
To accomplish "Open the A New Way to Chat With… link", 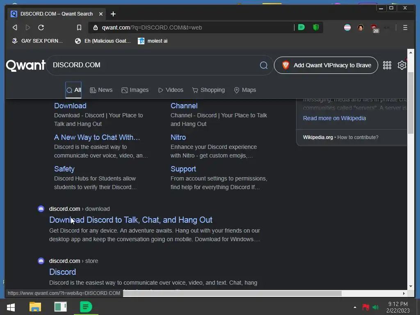I will pyautogui.click(x=97, y=137).
